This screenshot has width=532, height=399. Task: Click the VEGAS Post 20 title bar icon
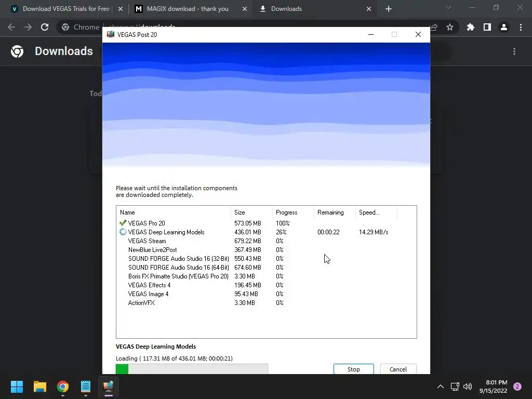110,34
